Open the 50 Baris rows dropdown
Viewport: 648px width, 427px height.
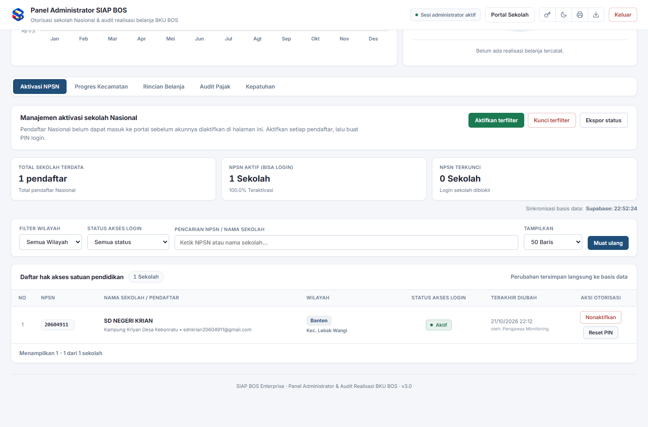[x=553, y=242]
